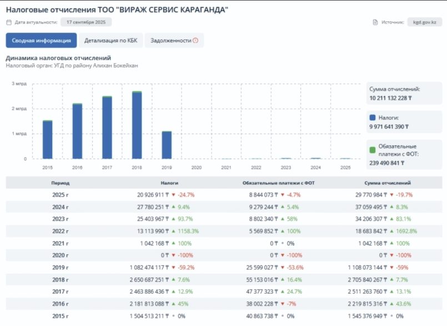
Task: Select the 2015 г period row label
Action: point(60,316)
